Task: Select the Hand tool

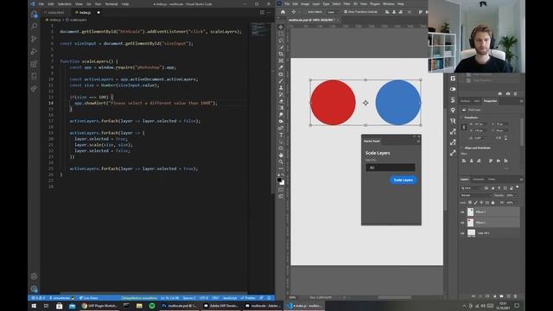Action: click(281, 155)
